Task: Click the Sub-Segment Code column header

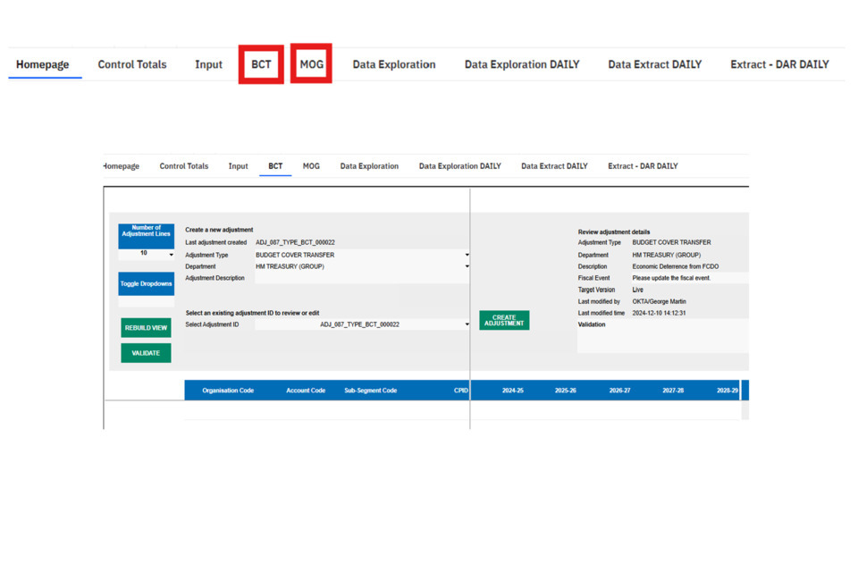Action: coord(370,391)
